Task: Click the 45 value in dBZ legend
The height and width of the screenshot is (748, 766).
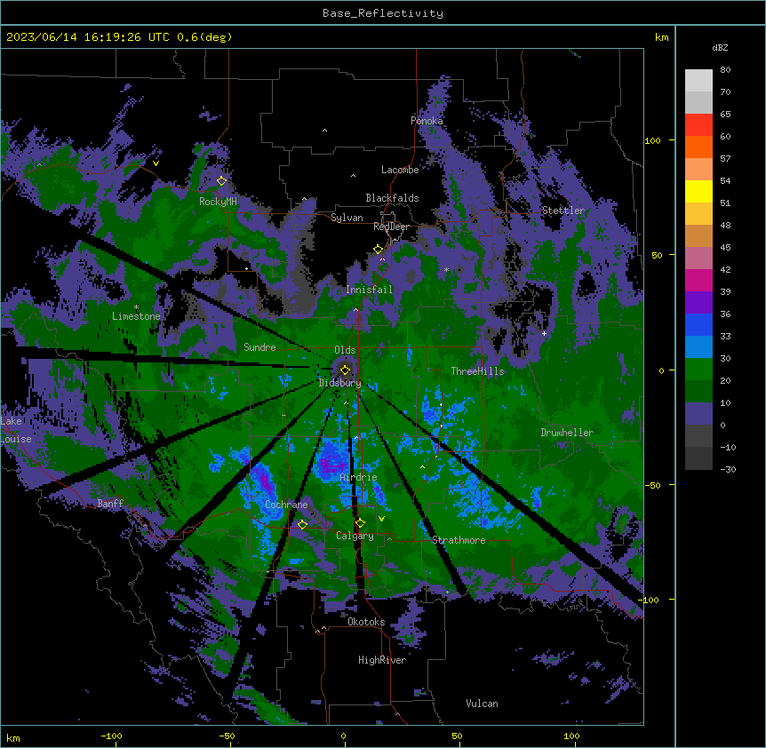Action: [725, 248]
